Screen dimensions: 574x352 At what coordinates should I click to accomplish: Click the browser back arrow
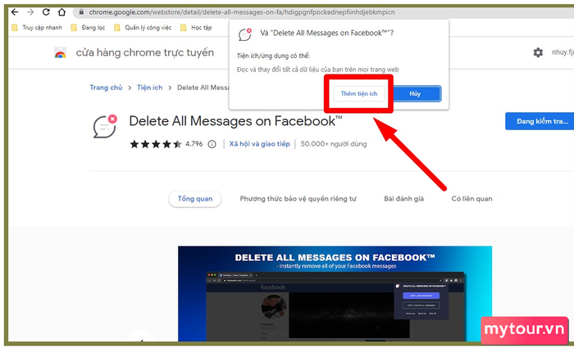(15, 12)
